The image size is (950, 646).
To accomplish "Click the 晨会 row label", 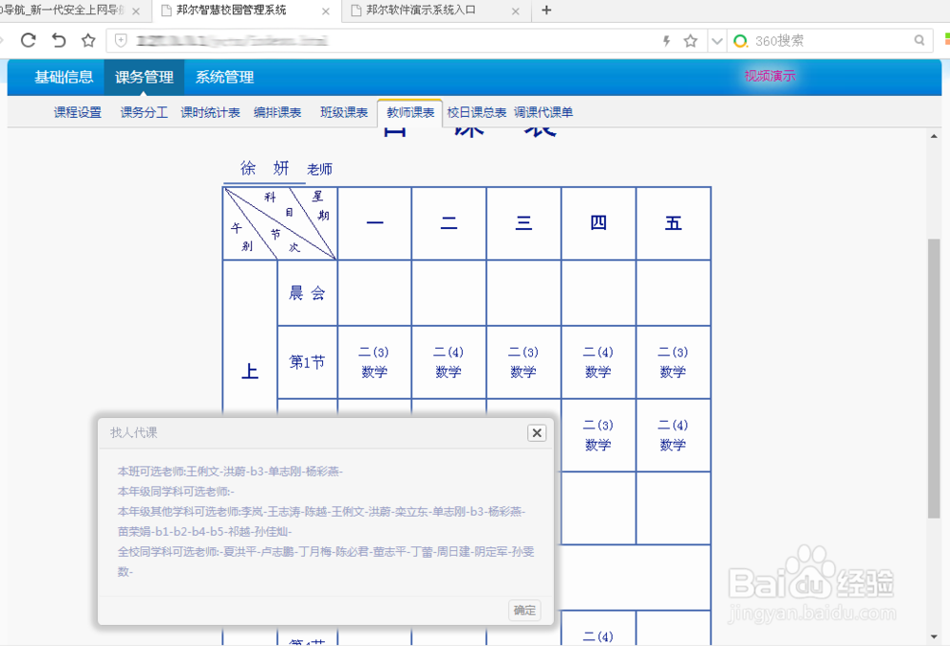I will click(x=307, y=294).
